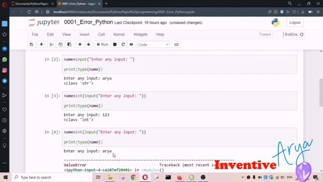Click the Logout button
Image resolution: width=323 pixels, height=182 pixels.
[295, 22]
